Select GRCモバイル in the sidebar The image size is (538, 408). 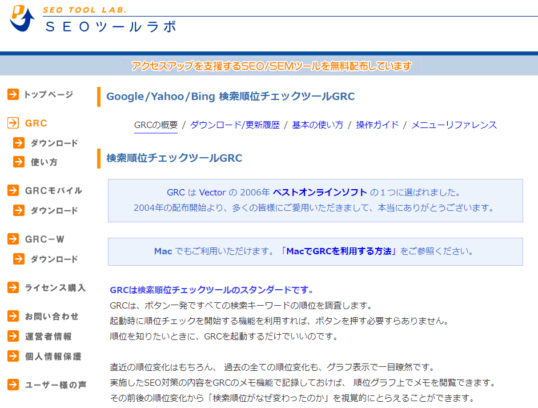tap(54, 191)
